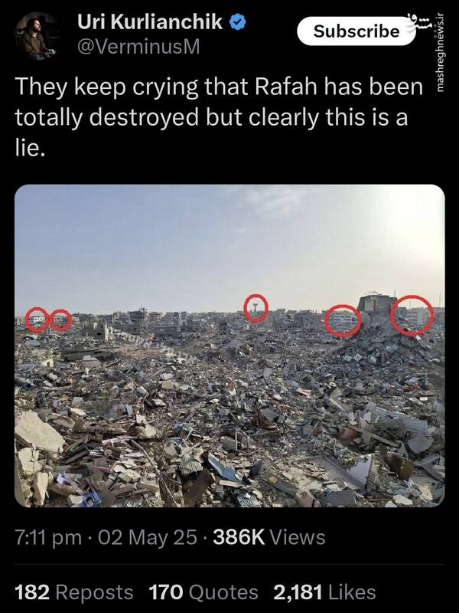Open Uri Kurlianchik's profile avatar
Viewport: 459px width, 613px height.
[x=37, y=36]
